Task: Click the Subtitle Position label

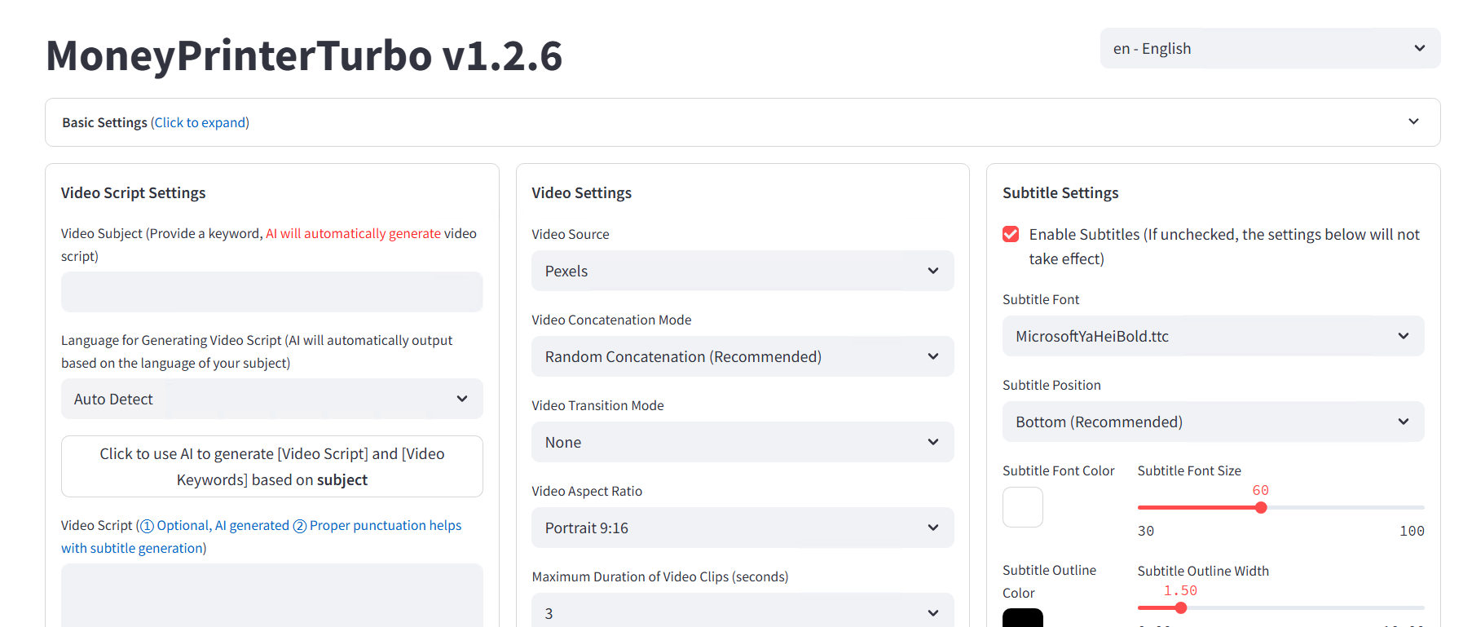Action: (x=1051, y=385)
